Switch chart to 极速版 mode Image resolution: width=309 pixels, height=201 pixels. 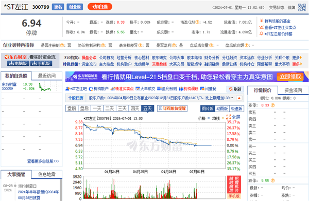(236, 108)
